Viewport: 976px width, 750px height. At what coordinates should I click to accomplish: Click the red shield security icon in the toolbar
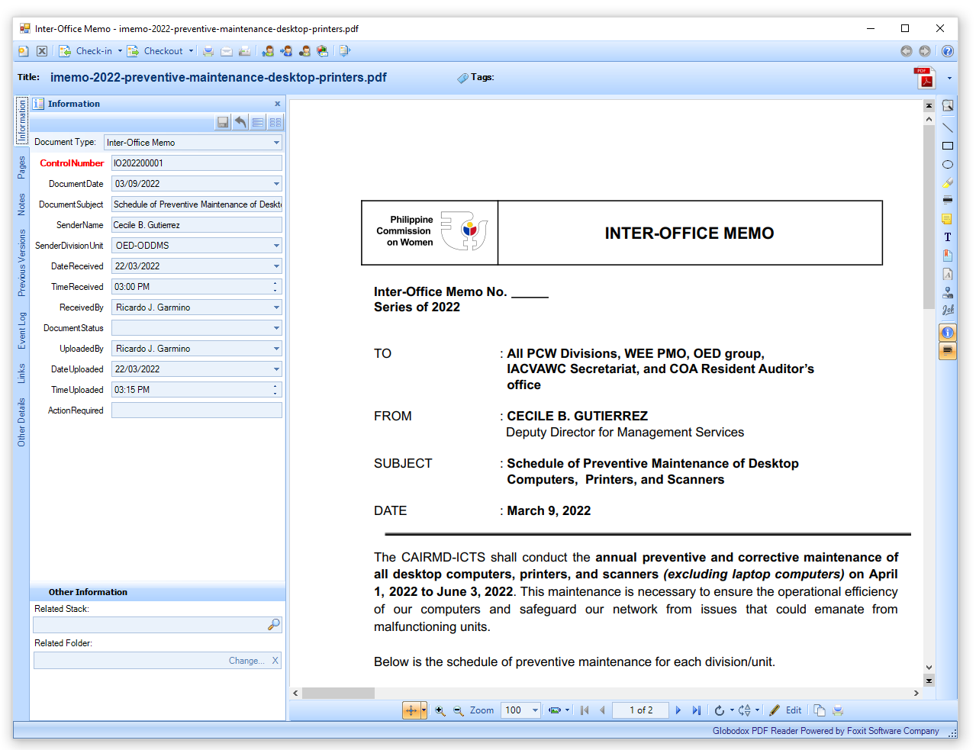tap(323, 51)
